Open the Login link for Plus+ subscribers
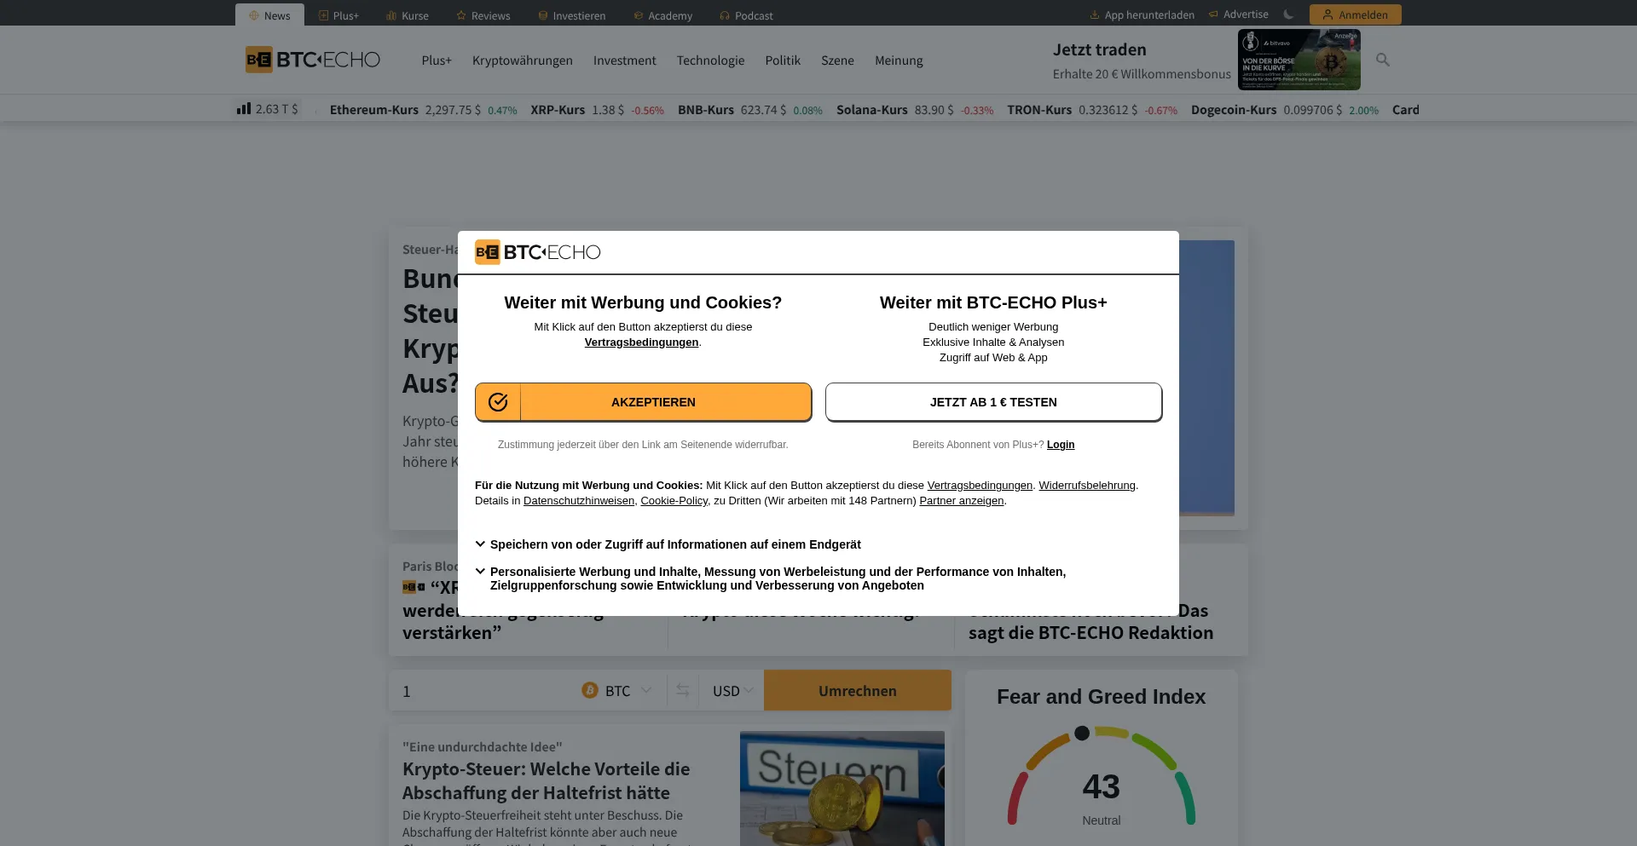1637x846 pixels. [x=1061, y=445]
